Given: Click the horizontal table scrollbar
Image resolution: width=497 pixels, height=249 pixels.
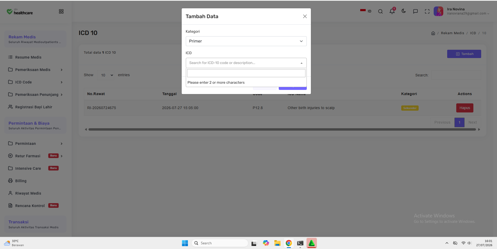Looking at the screenshot, I should pyautogui.click(x=282, y=129).
